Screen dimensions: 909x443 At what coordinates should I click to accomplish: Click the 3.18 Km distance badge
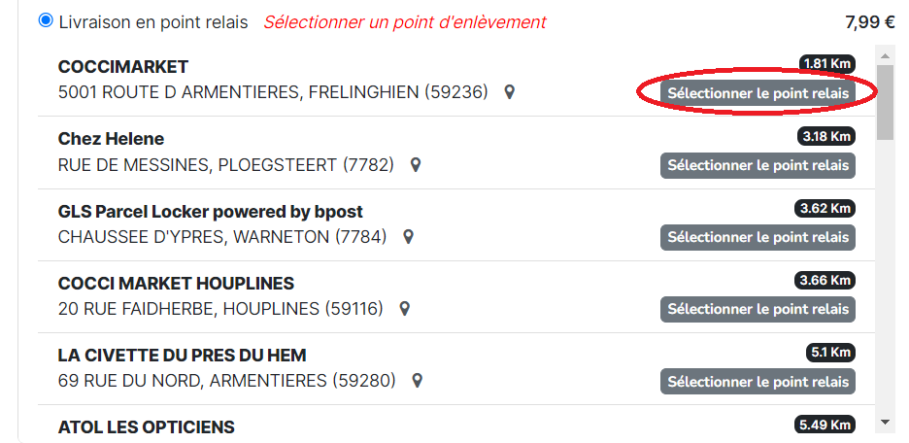pos(826,136)
